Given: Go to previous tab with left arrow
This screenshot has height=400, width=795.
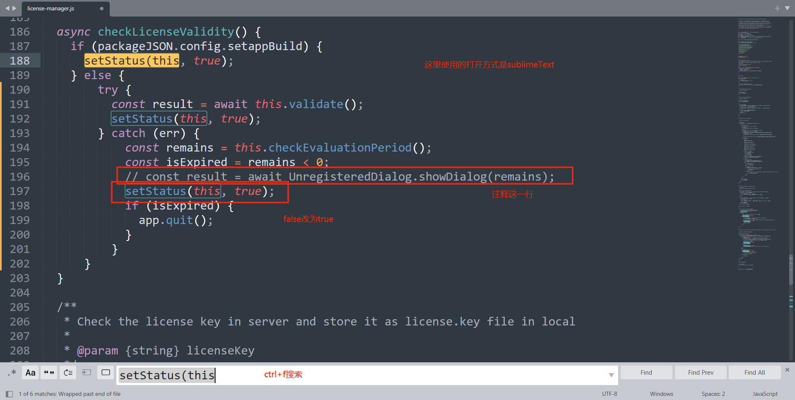Looking at the screenshot, I should (x=7, y=8).
